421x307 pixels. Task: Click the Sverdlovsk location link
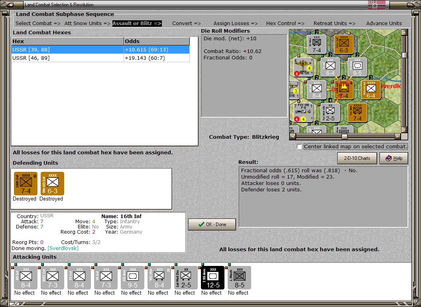pos(63,248)
